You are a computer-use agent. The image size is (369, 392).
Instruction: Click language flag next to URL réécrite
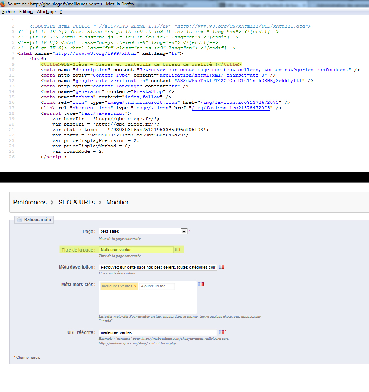[x=221, y=332]
